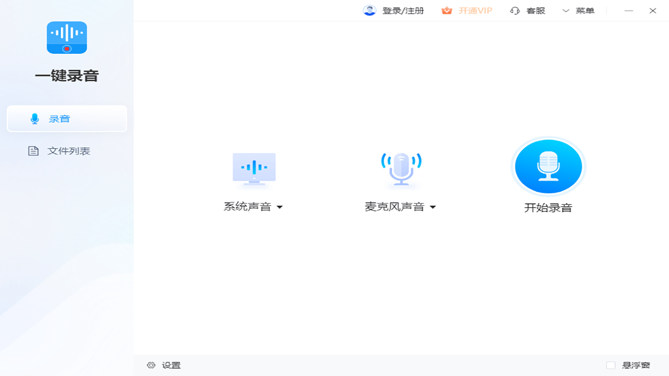Open the 菜单 menu at top right
The image size is (669, 376).
(585, 10)
